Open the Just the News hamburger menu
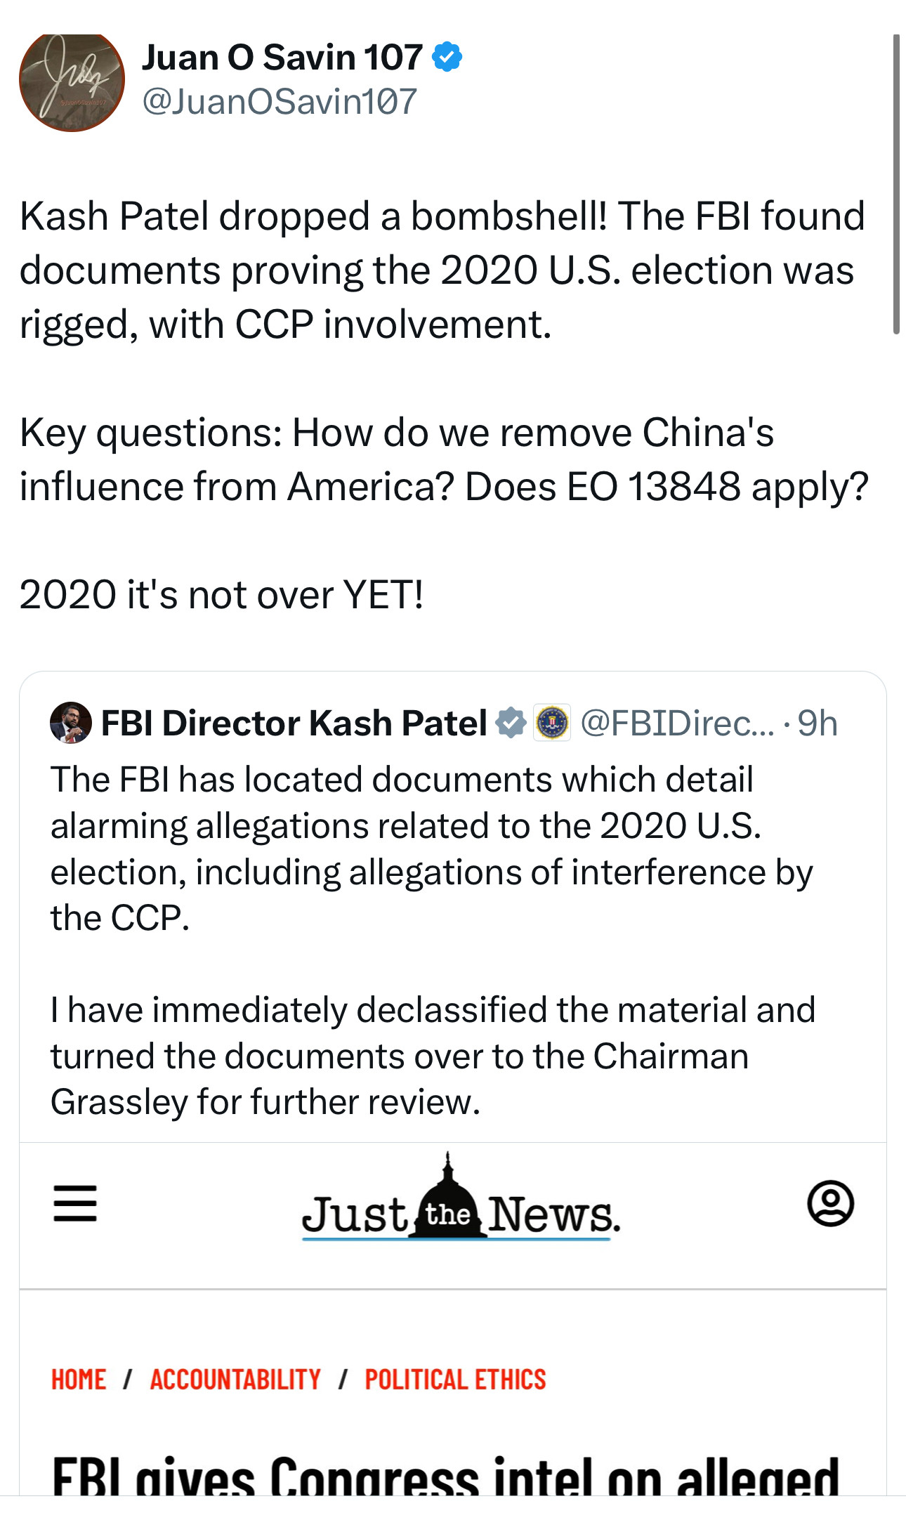The image size is (906, 1513). pos(75,1203)
